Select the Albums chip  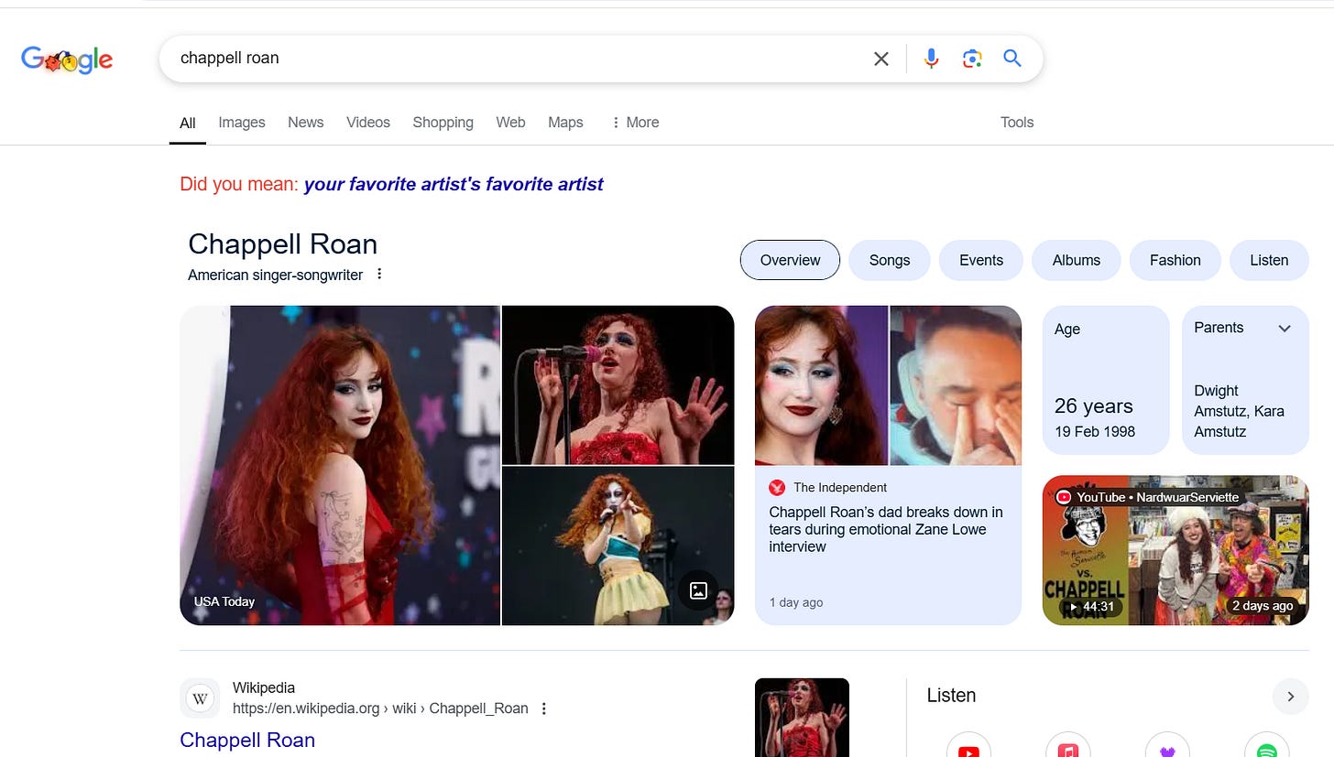[x=1077, y=260]
